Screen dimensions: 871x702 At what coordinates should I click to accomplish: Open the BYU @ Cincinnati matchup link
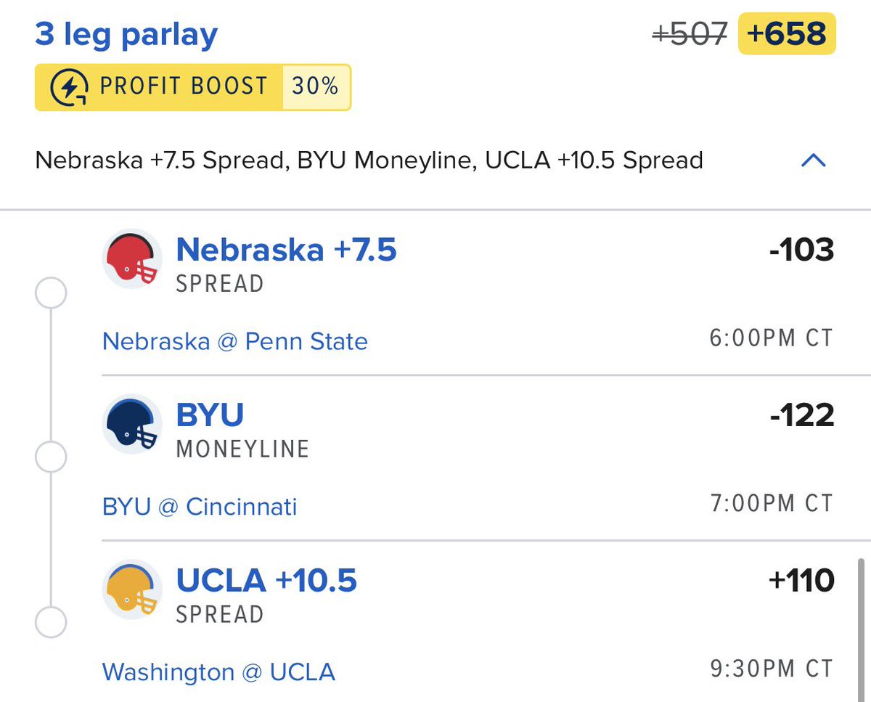(200, 506)
